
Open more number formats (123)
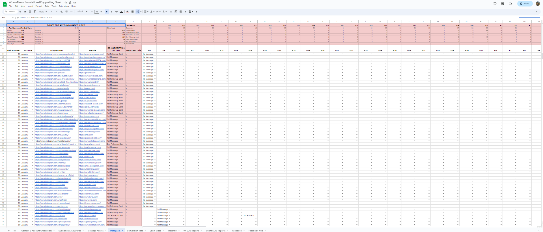coord(71,12)
